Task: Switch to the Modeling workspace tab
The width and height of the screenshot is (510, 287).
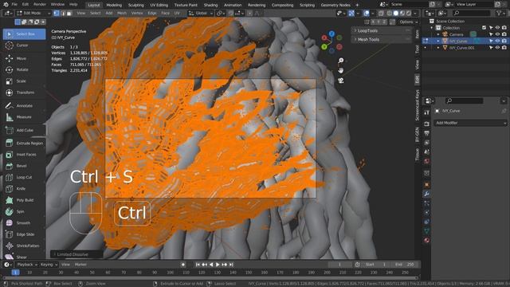Action: pos(114,5)
